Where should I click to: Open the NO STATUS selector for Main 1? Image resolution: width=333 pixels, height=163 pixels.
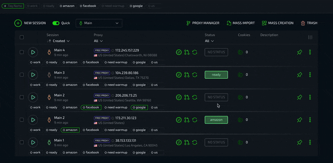216,142
